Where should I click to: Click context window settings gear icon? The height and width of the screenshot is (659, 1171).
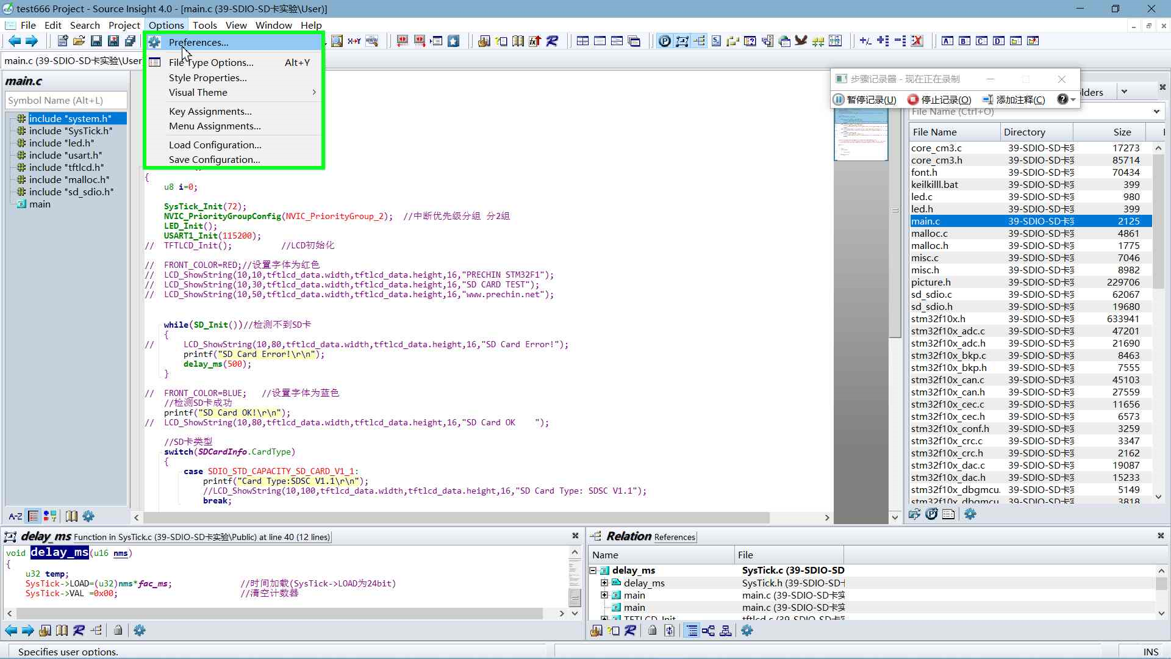pos(140,630)
